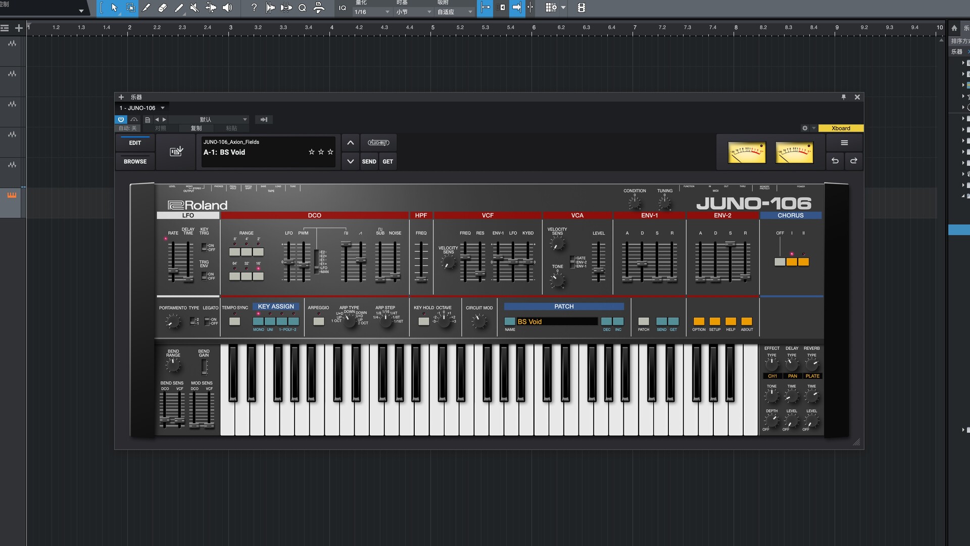Open the JUNO-106 hamburger menu
Viewport: 970px width, 546px height.
click(844, 143)
